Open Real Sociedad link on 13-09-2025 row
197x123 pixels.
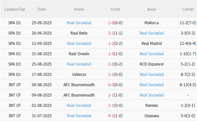click(79, 43)
